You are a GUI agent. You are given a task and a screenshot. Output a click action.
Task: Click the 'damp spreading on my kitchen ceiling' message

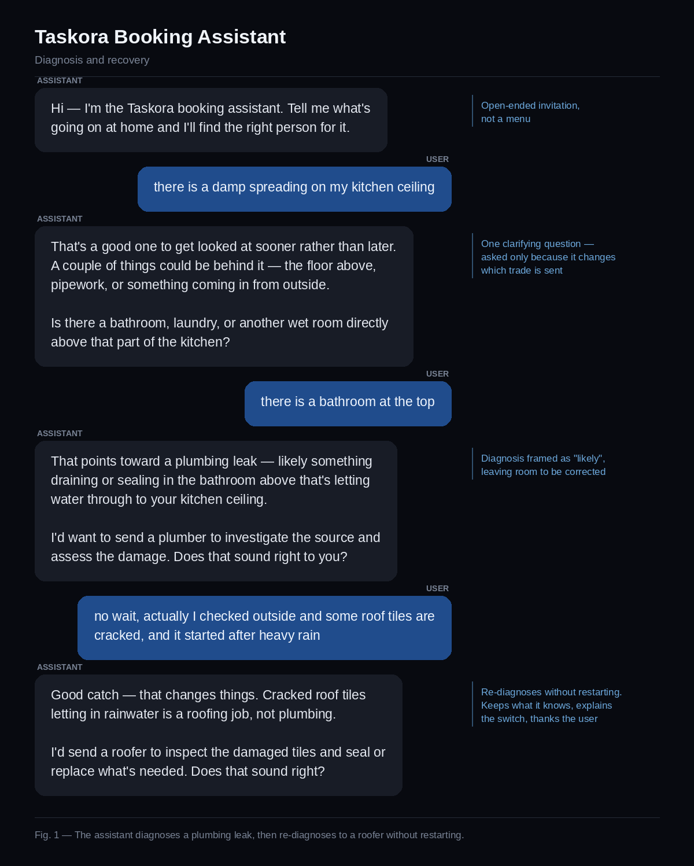point(294,189)
